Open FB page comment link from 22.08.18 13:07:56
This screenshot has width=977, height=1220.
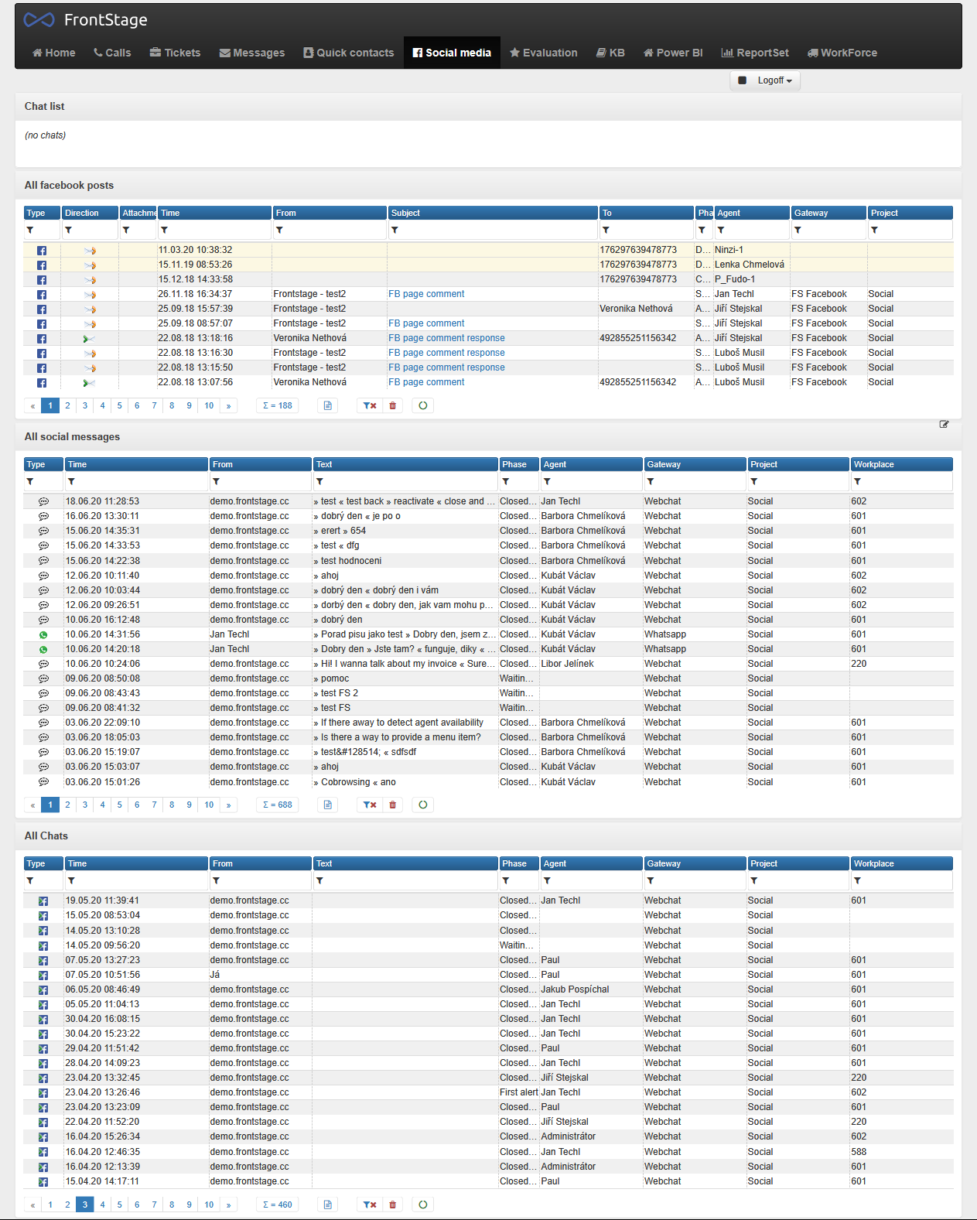[x=426, y=382]
